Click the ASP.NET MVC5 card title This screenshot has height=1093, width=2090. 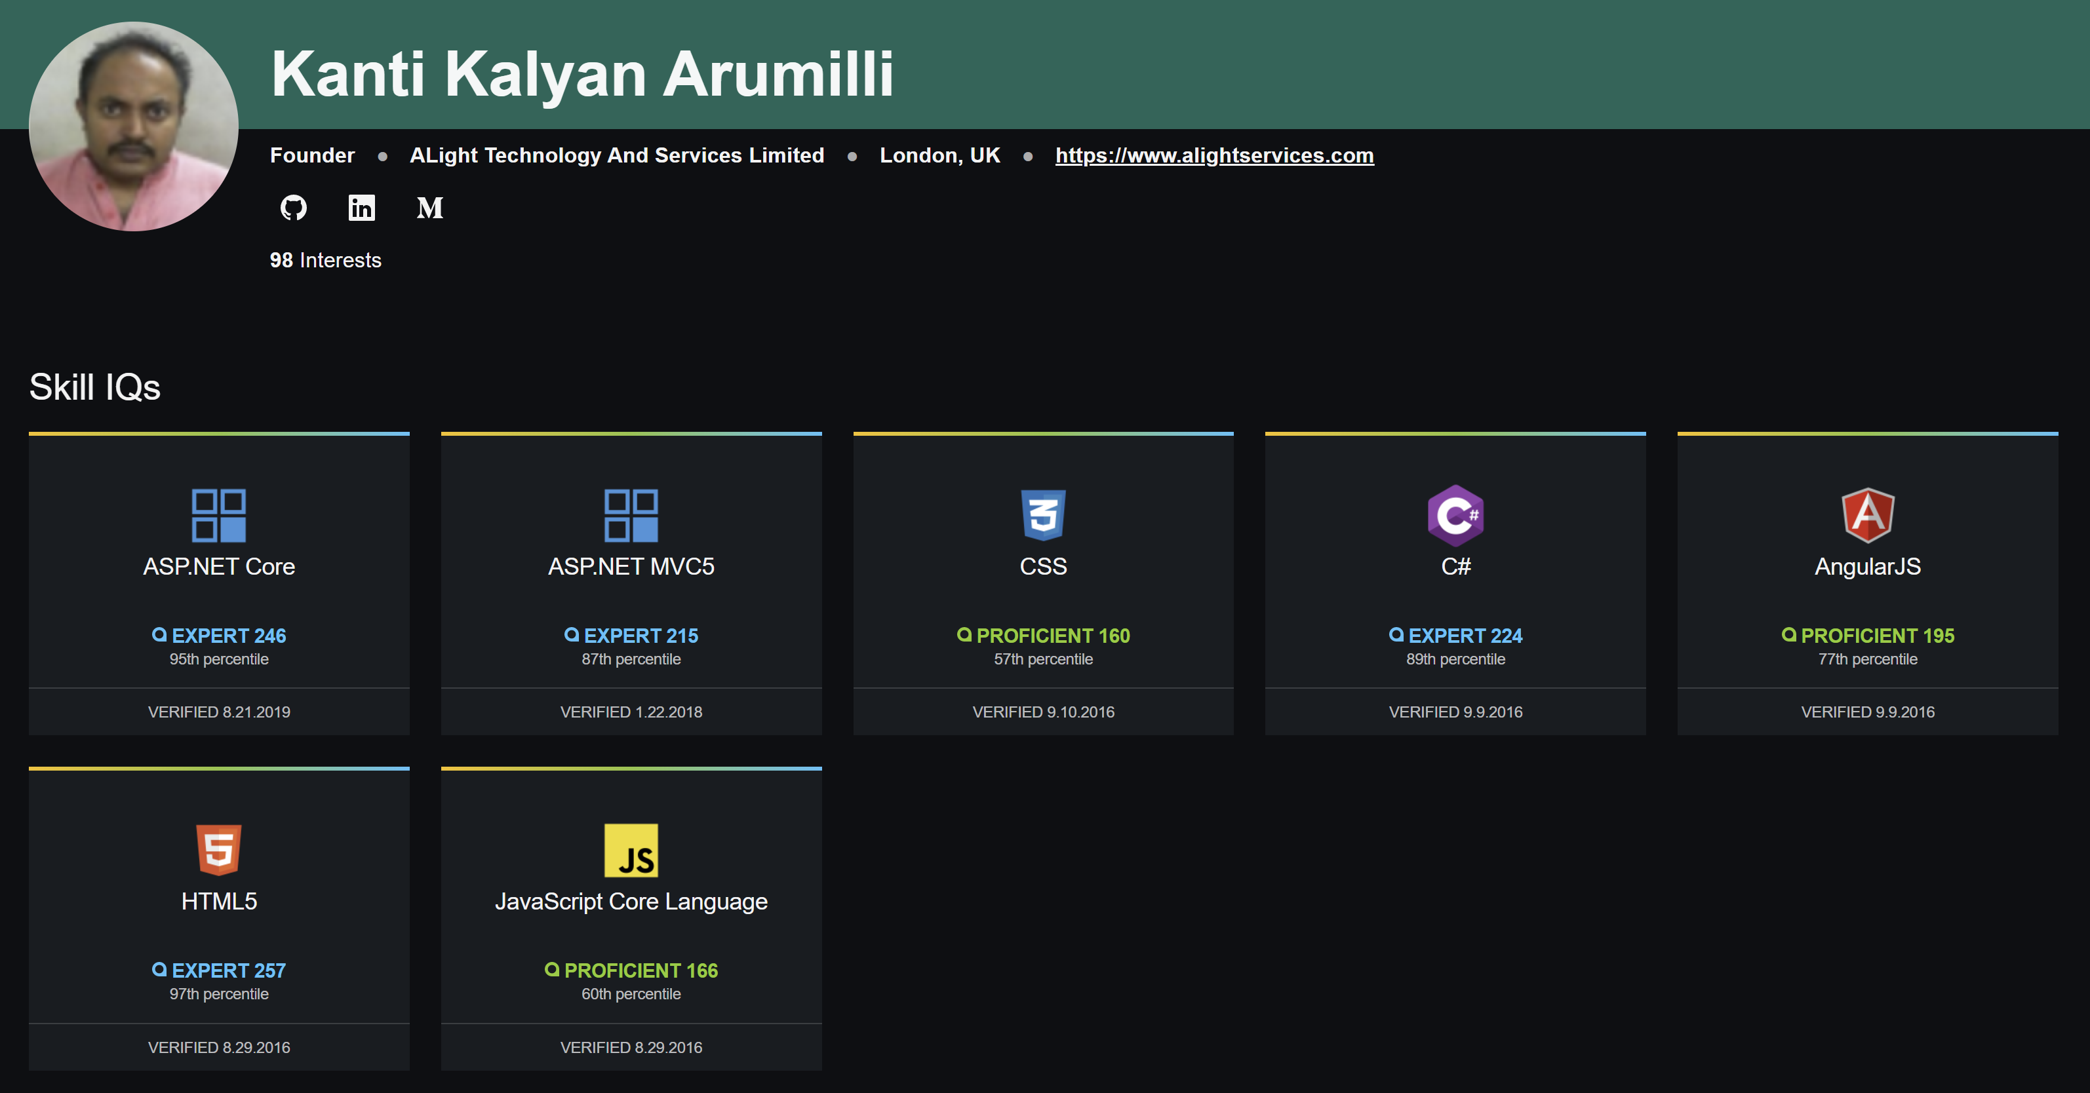tap(631, 566)
